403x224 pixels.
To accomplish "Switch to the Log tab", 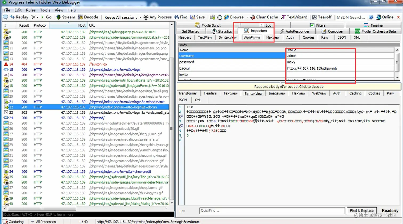I will click(x=265, y=25).
